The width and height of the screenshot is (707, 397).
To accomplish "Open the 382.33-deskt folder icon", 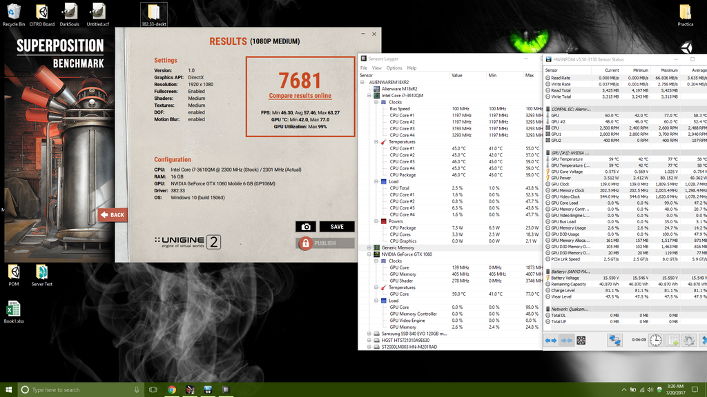I will click(154, 14).
